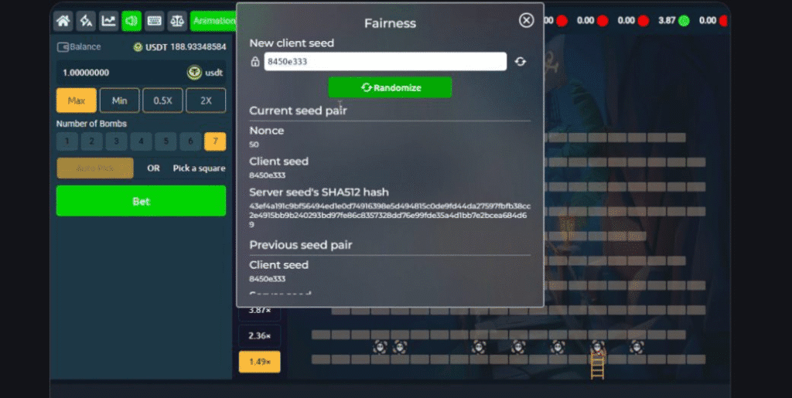
Task: Toggle the Animation button
Action: click(x=213, y=20)
